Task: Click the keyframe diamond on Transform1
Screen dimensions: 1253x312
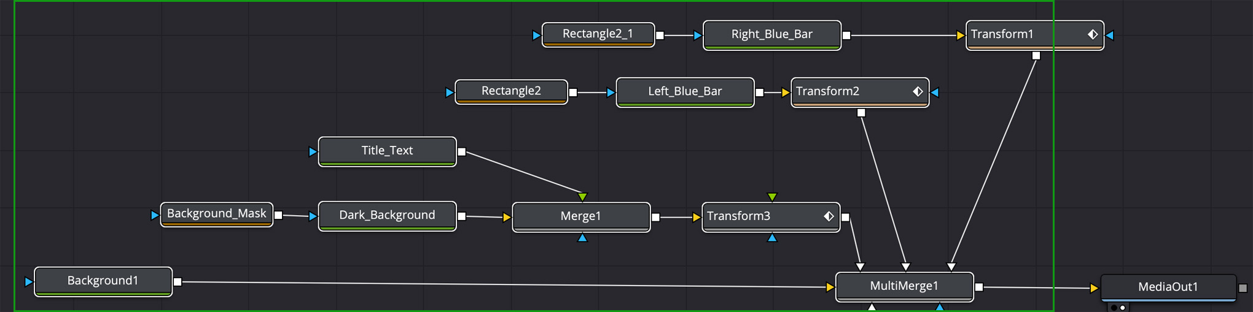Action: (x=1093, y=34)
